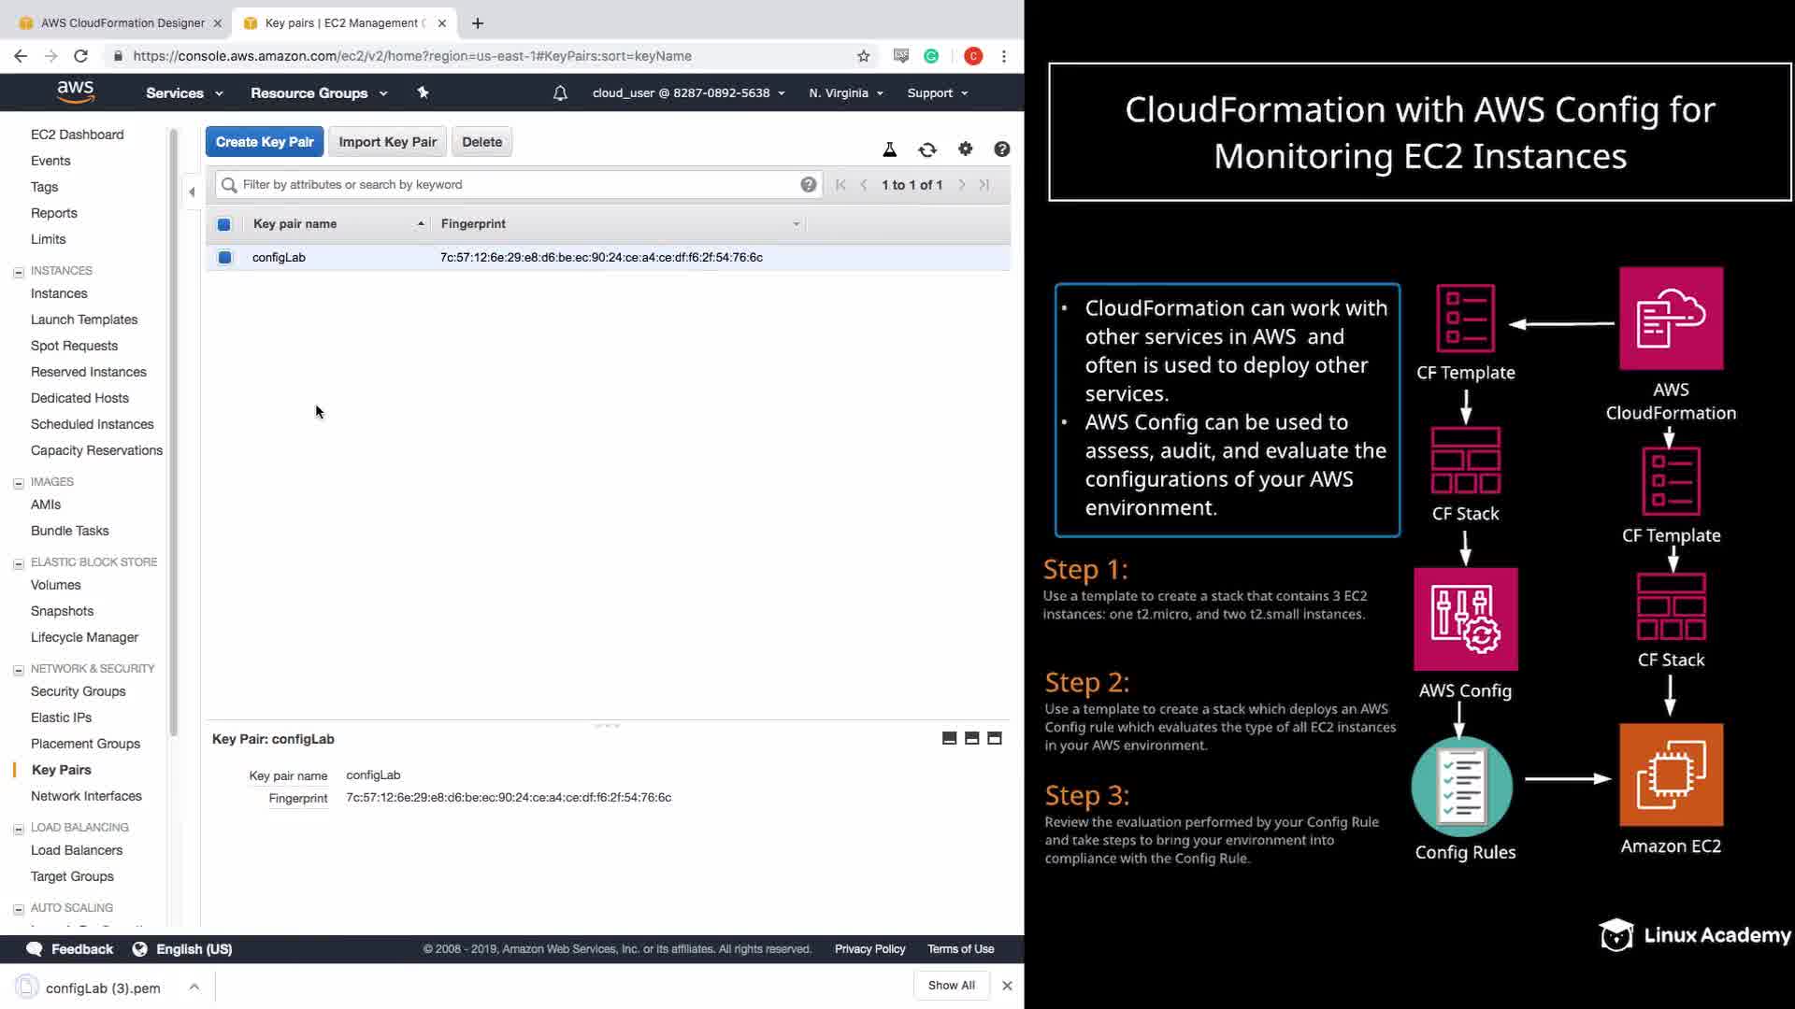The height and width of the screenshot is (1009, 1795).
Task: Click the help question mark icon
Action: click(x=1001, y=149)
